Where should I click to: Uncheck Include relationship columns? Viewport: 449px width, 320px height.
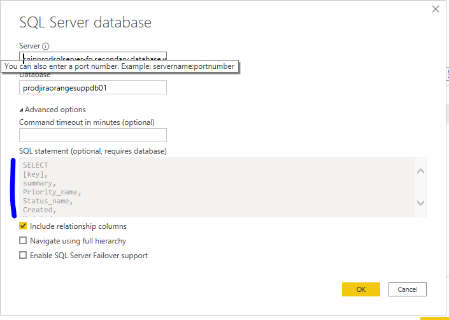(23, 226)
